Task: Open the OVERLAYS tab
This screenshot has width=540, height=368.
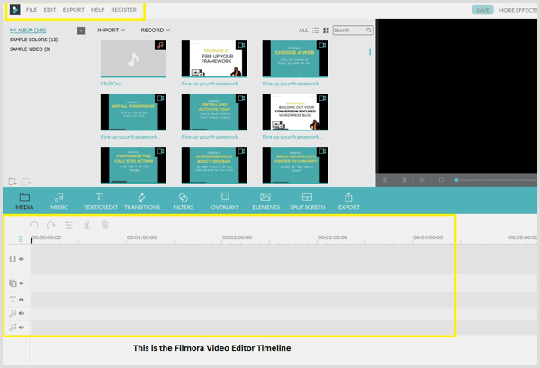Action: tap(224, 202)
